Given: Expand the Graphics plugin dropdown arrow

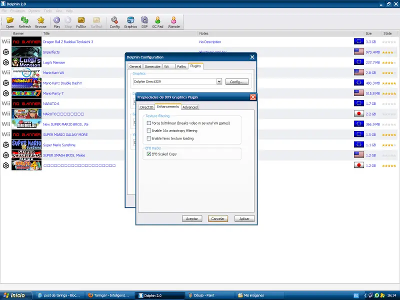Looking at the screenshot, I should tap(219, 81).
